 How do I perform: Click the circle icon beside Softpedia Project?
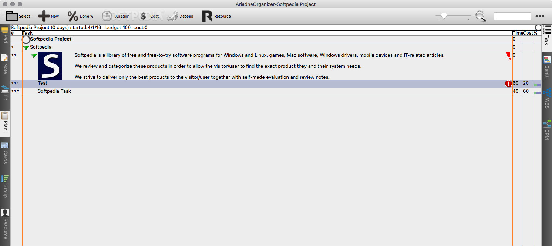pyautogui.click(x=26, y=39)
